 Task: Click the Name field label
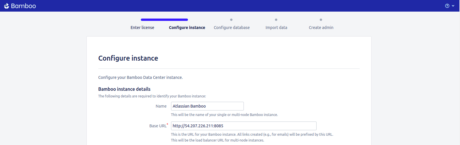pyautogui.click(x=161, y=106)
